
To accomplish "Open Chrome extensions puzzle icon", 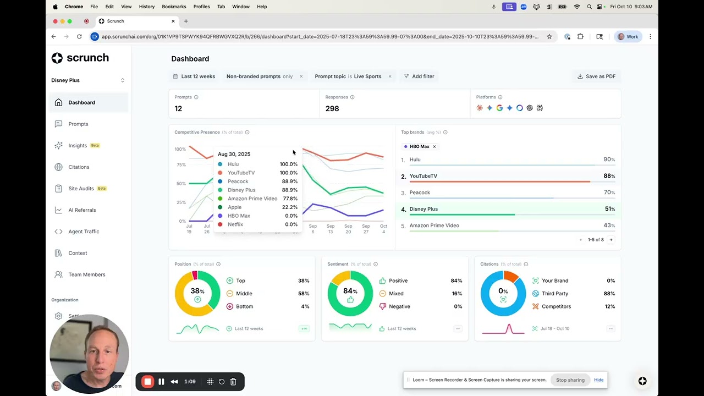I will [580, 37].
